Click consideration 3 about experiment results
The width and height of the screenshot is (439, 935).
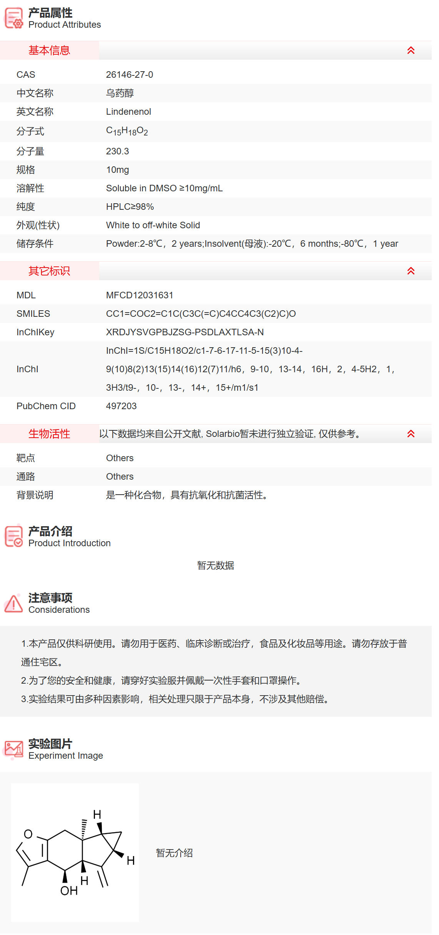tap(175, 699)
